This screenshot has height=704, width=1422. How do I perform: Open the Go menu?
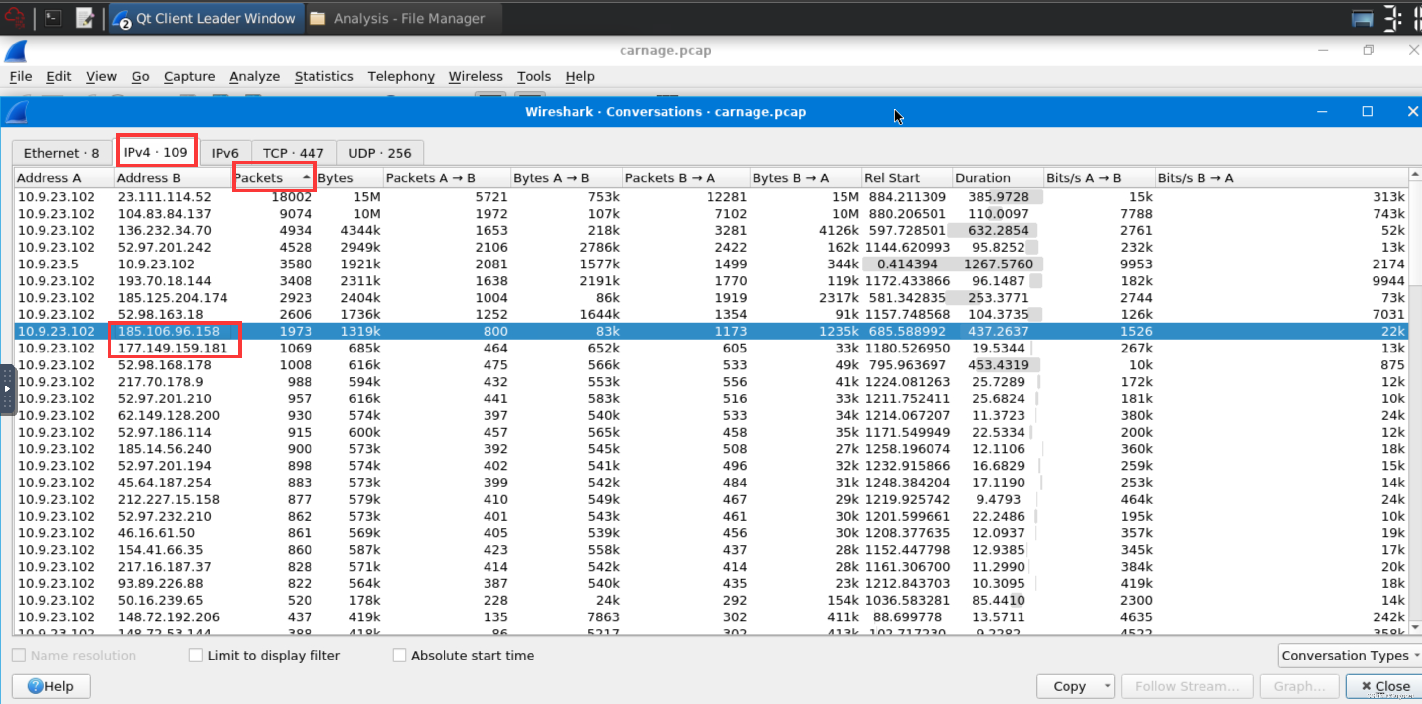(140, 76)
